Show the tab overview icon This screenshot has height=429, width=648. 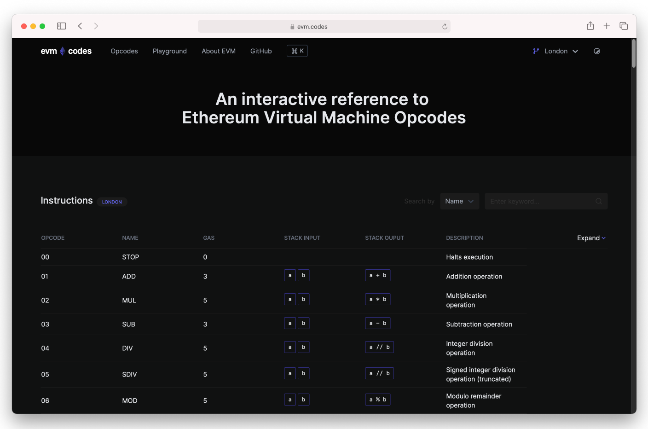click(x=624, y=26)
